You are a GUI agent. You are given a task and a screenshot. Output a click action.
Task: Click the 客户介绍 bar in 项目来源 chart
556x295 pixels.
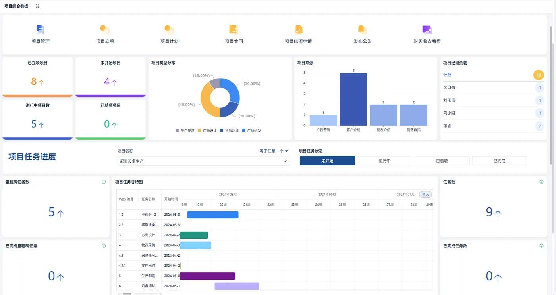pos(353,100)
